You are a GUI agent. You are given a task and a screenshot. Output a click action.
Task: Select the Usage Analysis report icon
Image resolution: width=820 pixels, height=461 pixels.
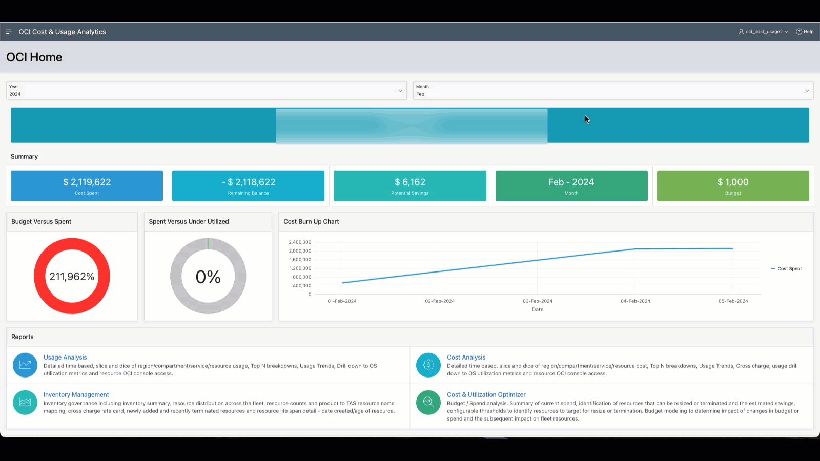[25, 365]
